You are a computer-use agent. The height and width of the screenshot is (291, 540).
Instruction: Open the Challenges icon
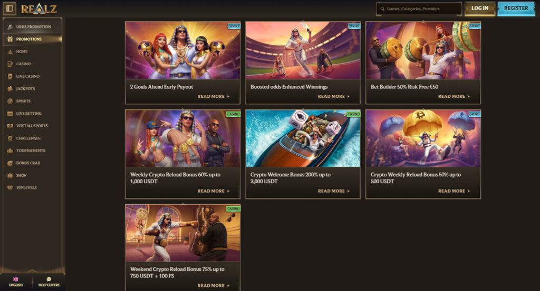(x=10, y=138)
